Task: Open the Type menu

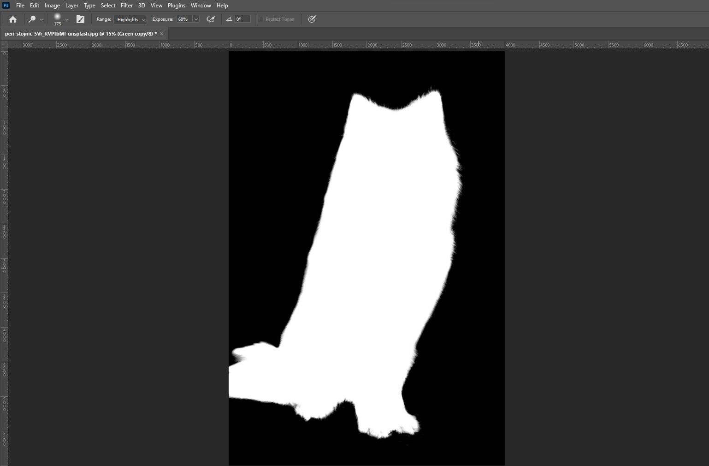Action: pos(89,6)
